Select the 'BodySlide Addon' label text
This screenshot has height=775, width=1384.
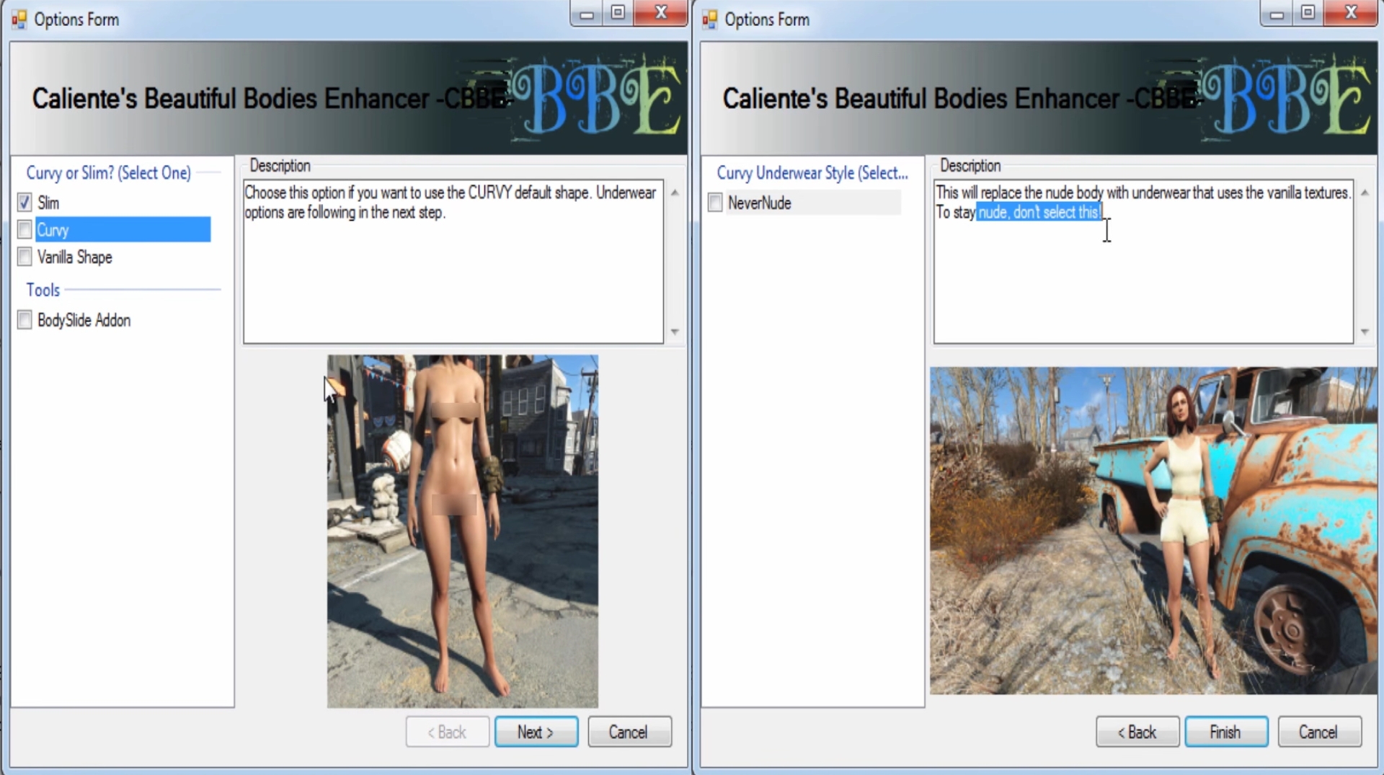click(84, 320)
